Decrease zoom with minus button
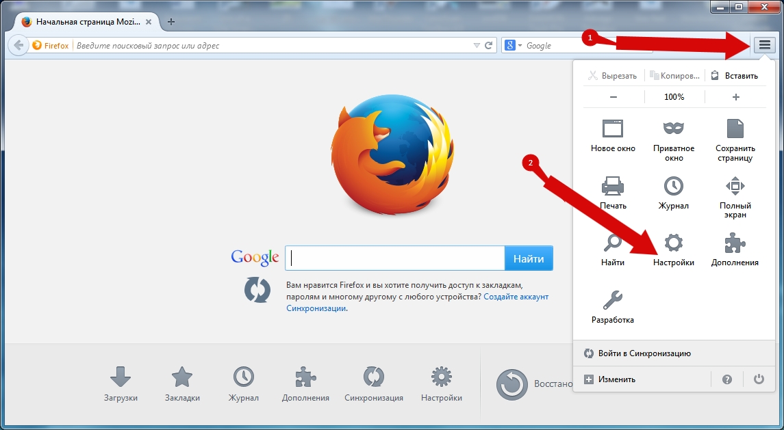784x430 pixels. [614, 97]
